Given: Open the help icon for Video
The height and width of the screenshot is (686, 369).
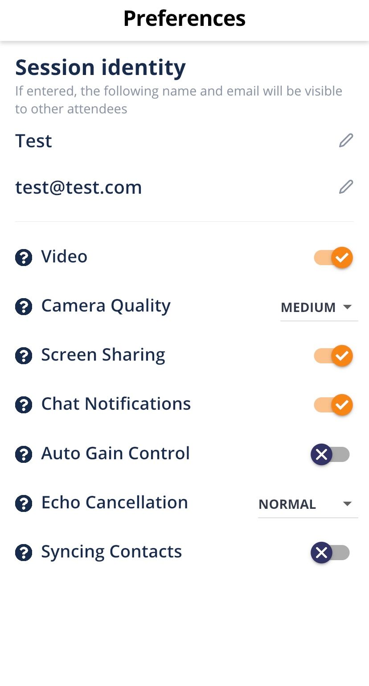Looking at the screenshot, I should (24, 258).
